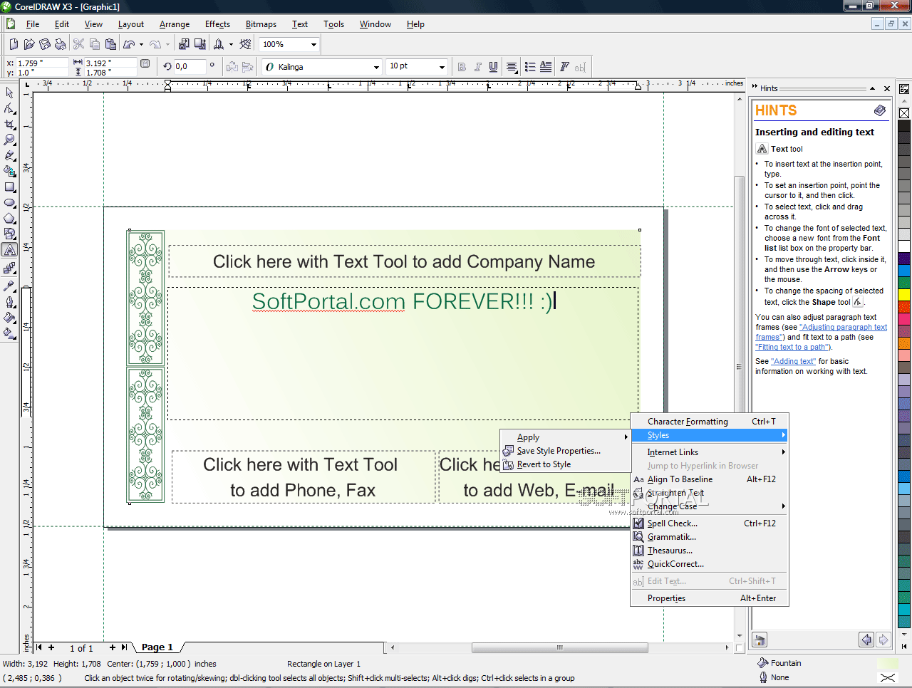The image size is (912, 688).
Task: Toggle the lock ratio button
Action: click(145, 64)
